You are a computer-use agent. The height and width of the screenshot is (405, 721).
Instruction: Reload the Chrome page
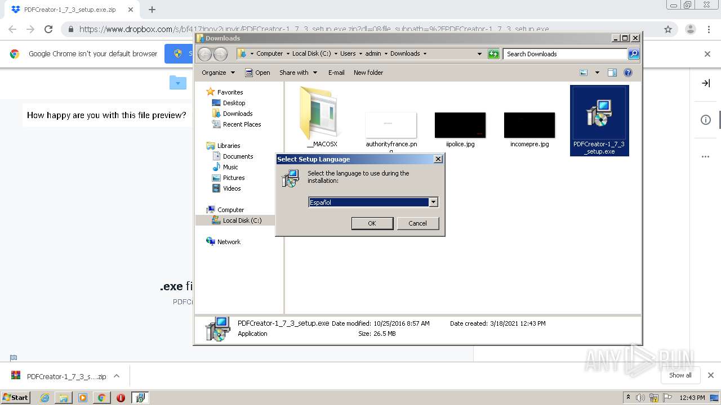[48, 29]
